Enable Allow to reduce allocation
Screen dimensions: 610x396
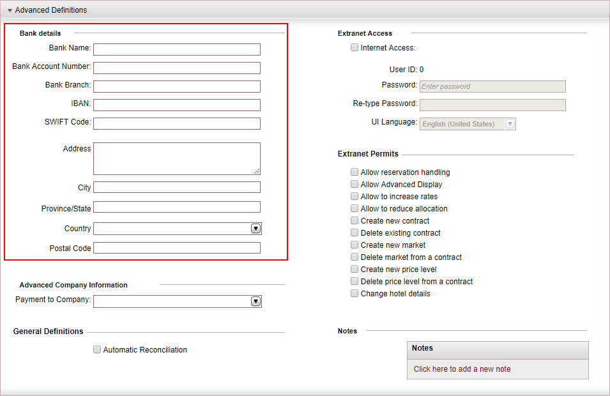355,208
